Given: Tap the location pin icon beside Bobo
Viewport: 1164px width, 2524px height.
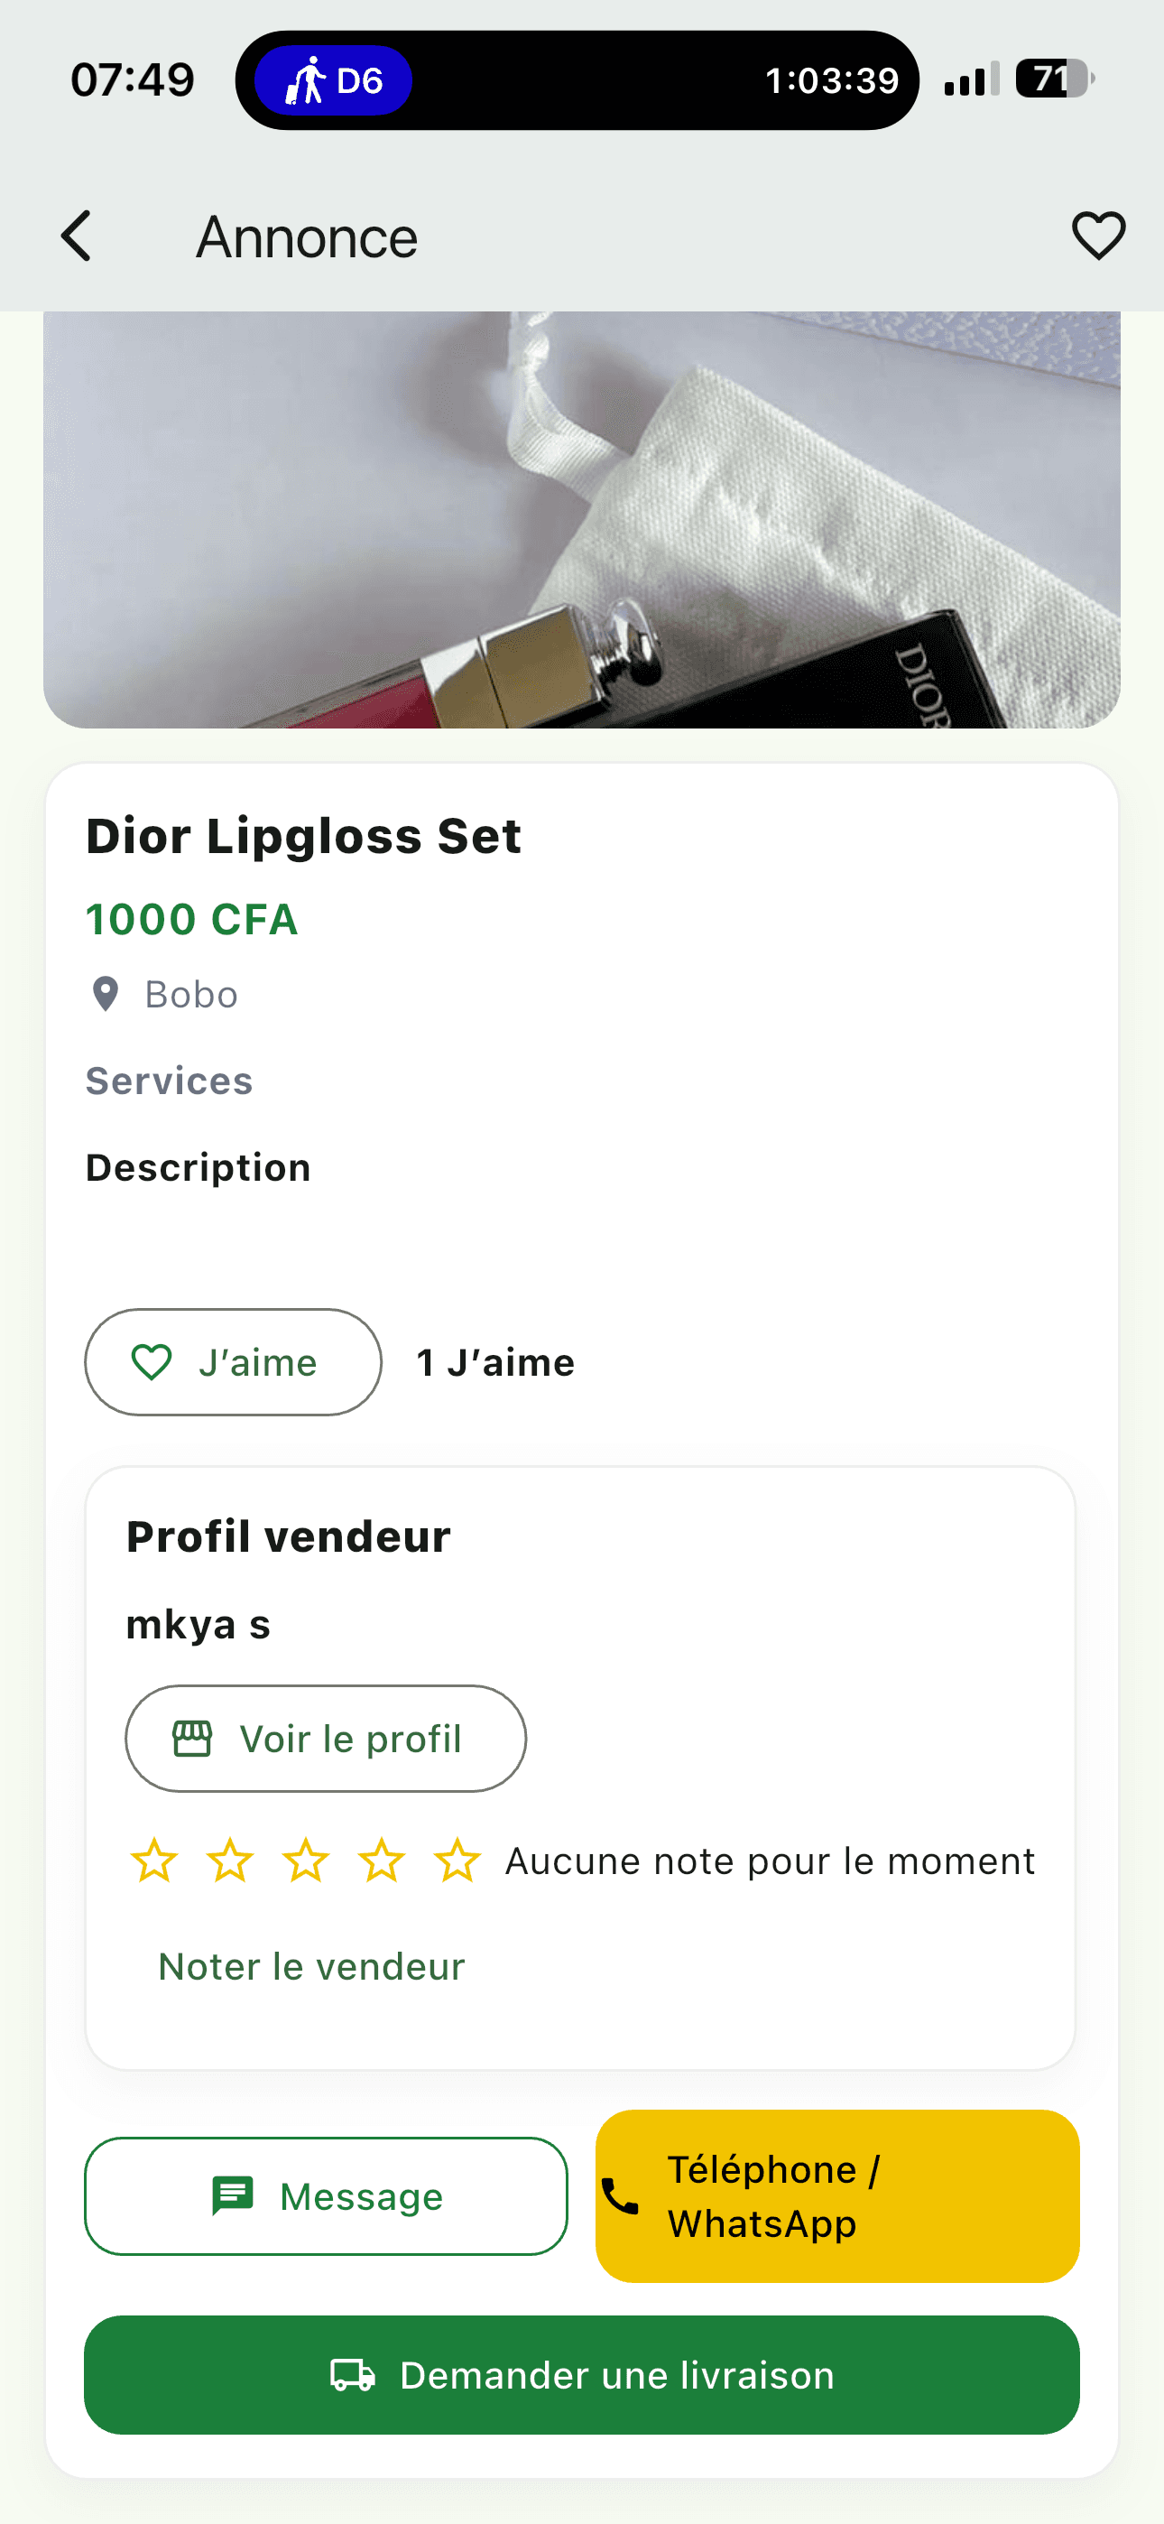Looking at the screenshot, I should [x=105, y=994].
